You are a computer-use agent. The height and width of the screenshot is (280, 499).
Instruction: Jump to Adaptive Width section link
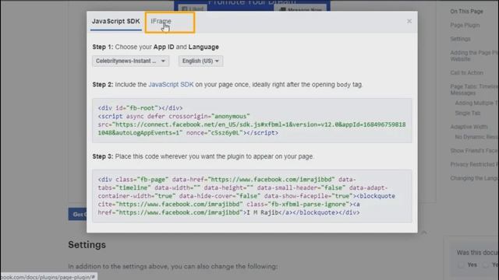pos(469,127)
